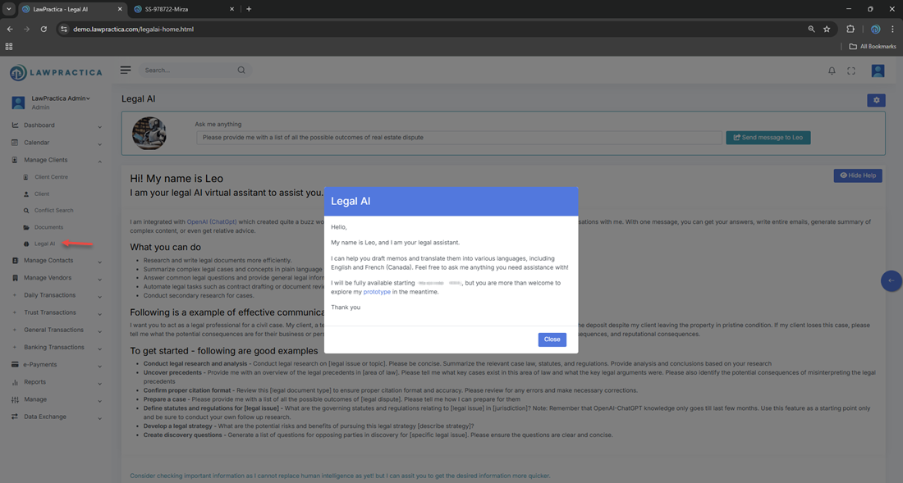Close the Legal AI dialog
Viewport: 903px width, 483px height.
pyautogui.click(x=552, y=339)
